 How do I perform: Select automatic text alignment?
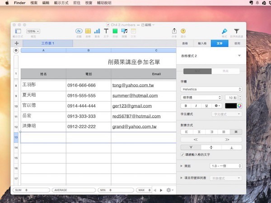[x=236, y=132]
